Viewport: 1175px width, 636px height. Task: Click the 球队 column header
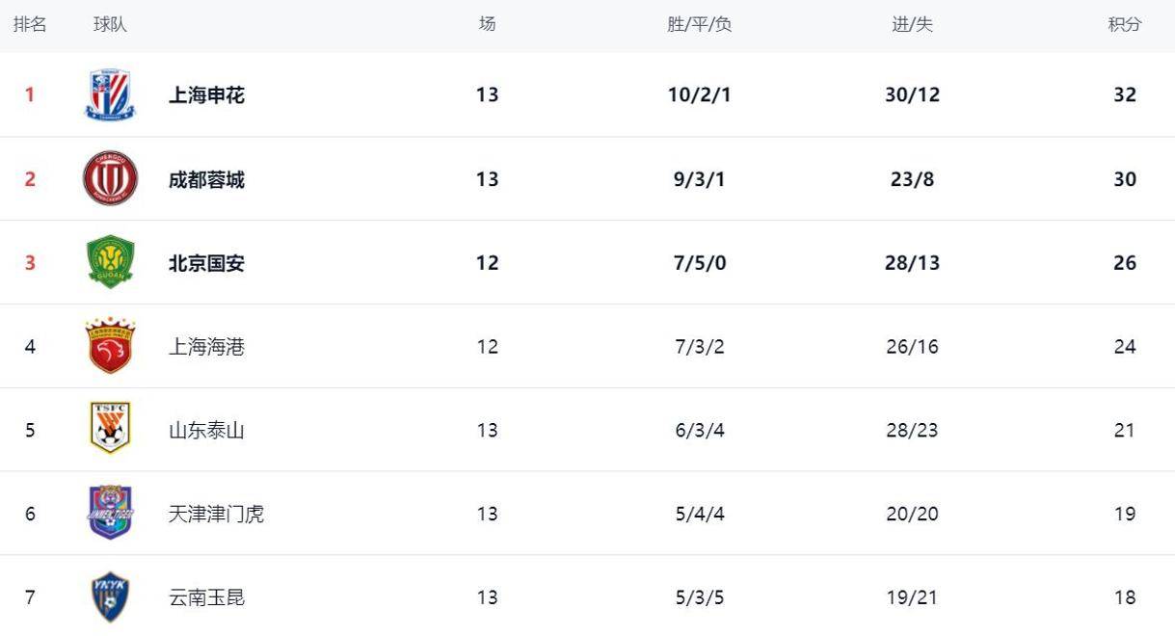point(110,24)
